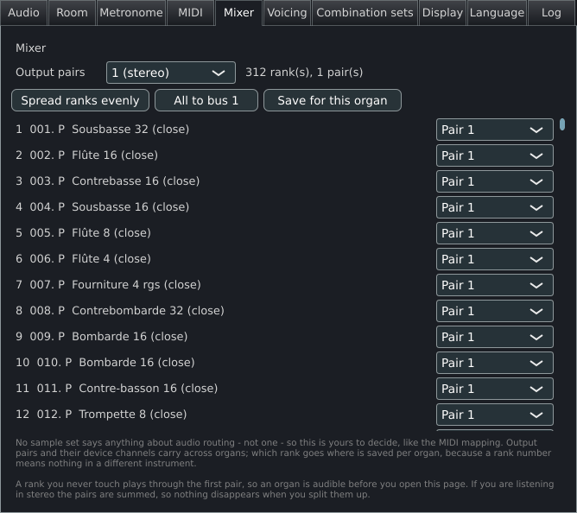Open pair dropdown for Contrebombarde 32
Viewport: 577px width, 513px height.
[495, 311]
